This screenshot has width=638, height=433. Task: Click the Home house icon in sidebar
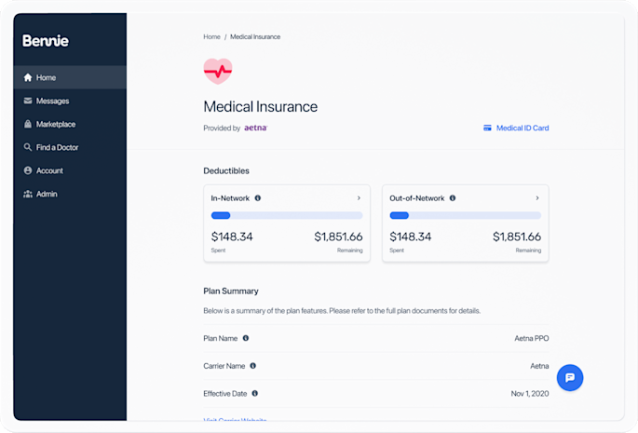point(28,77)
